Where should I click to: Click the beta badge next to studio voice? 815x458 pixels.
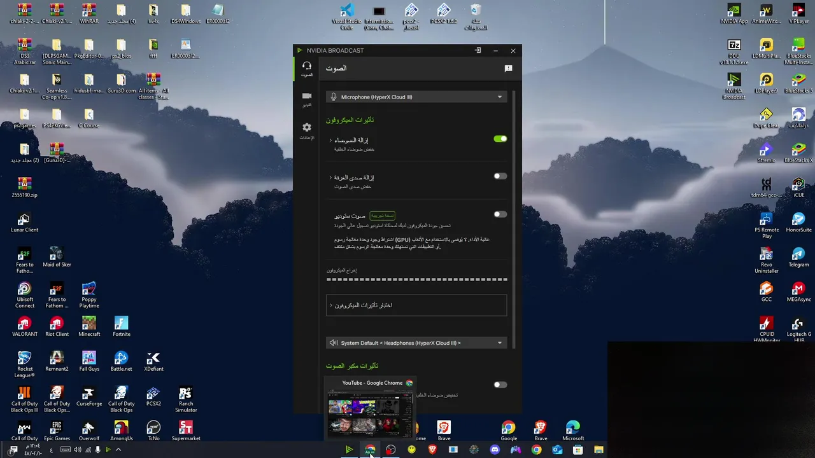[x=383, y=216]
